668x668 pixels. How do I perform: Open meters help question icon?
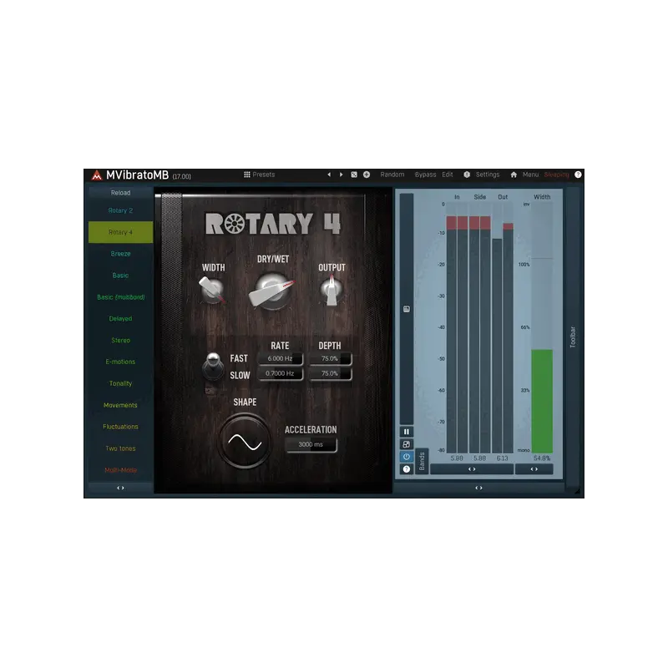pos(407,469)
